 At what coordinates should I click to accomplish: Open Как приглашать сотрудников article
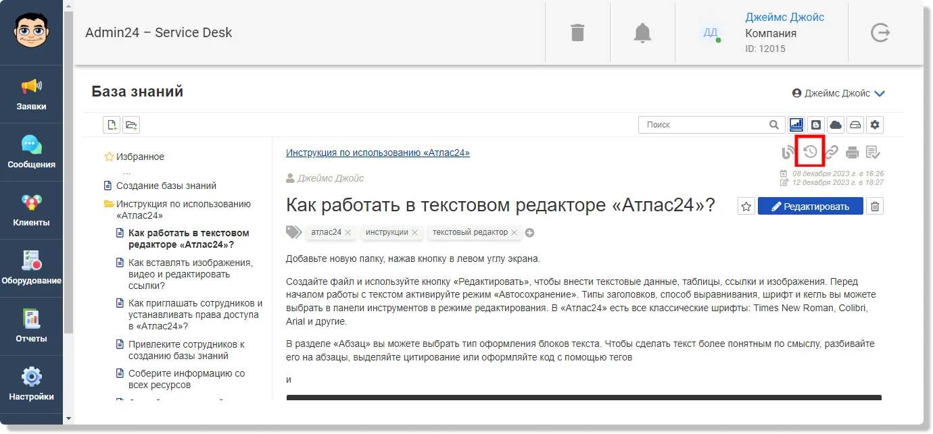coord(195,315)
